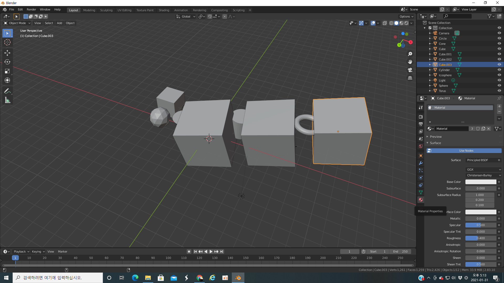Open the Modifier Properties wrench tab

pos(421,163)
